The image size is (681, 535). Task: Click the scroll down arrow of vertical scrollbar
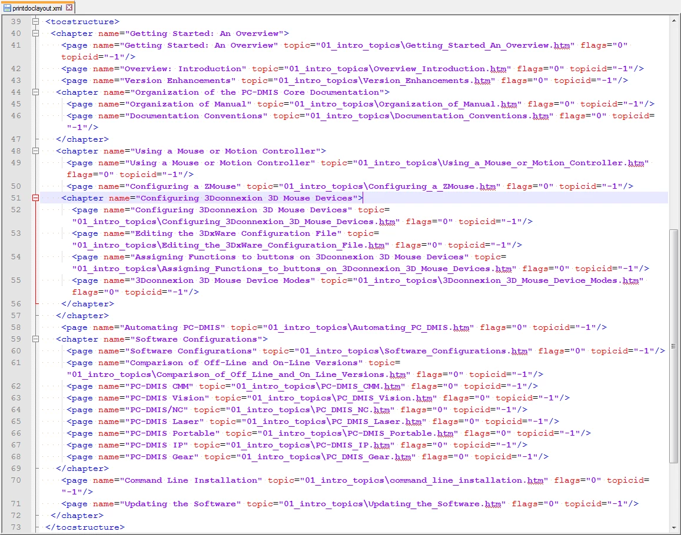tap(673, 527)
